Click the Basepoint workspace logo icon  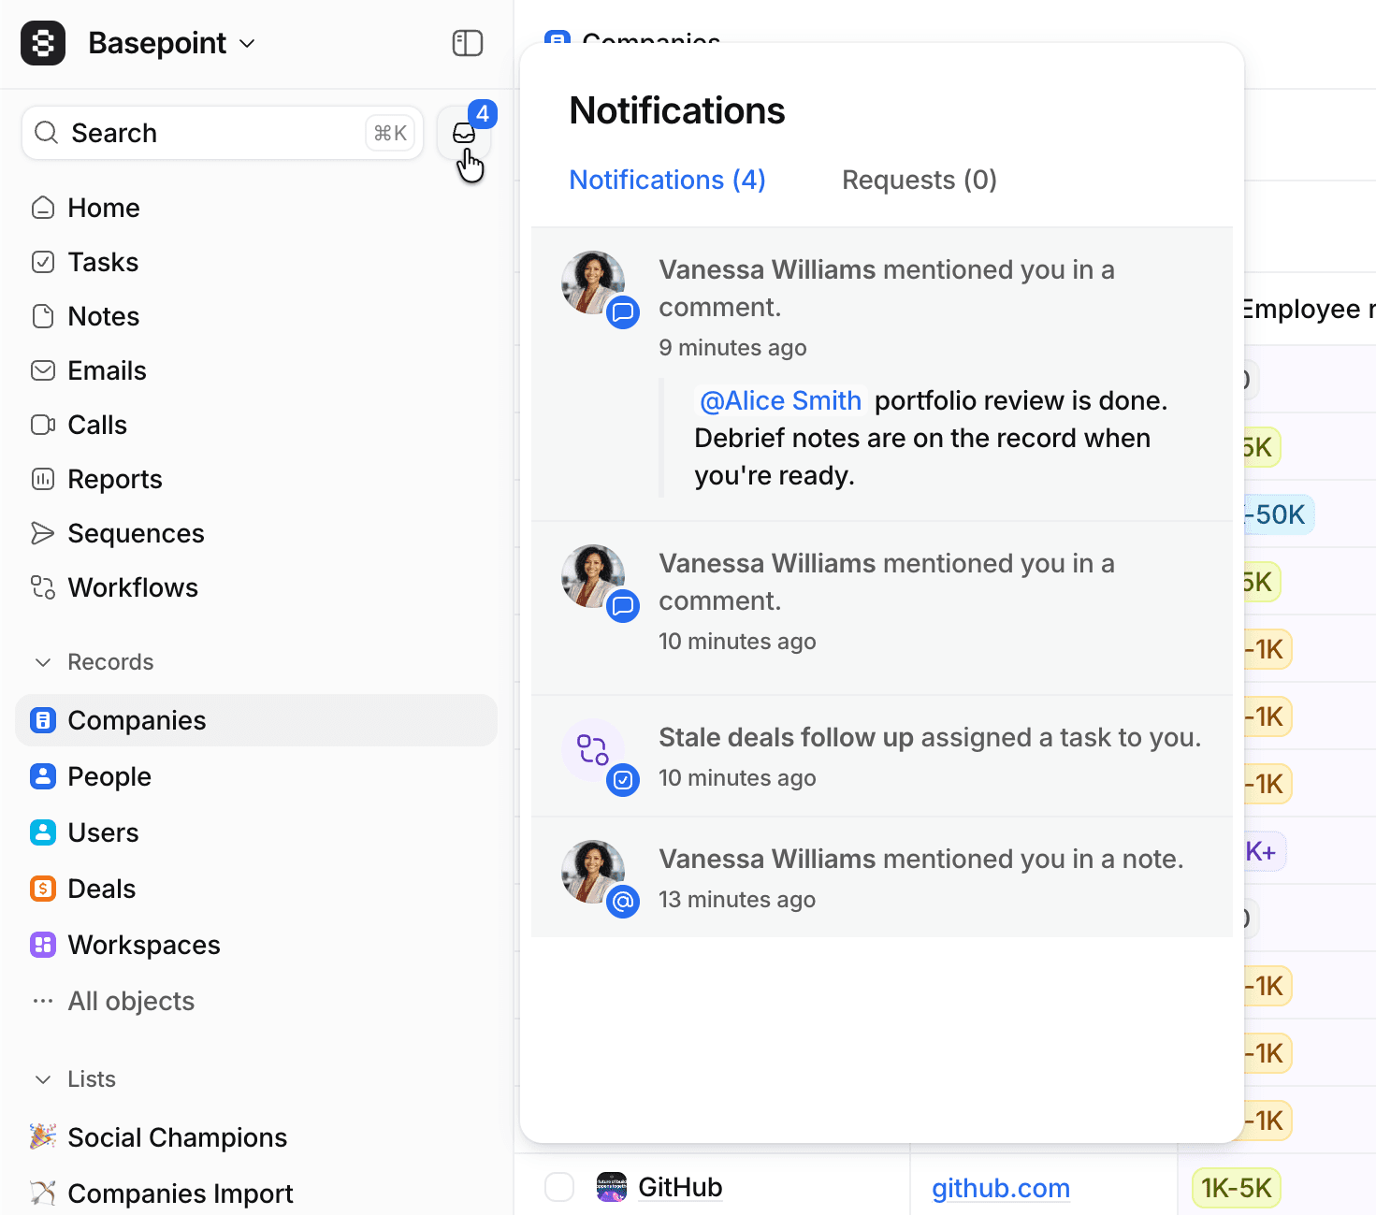[x=43, y=43]
